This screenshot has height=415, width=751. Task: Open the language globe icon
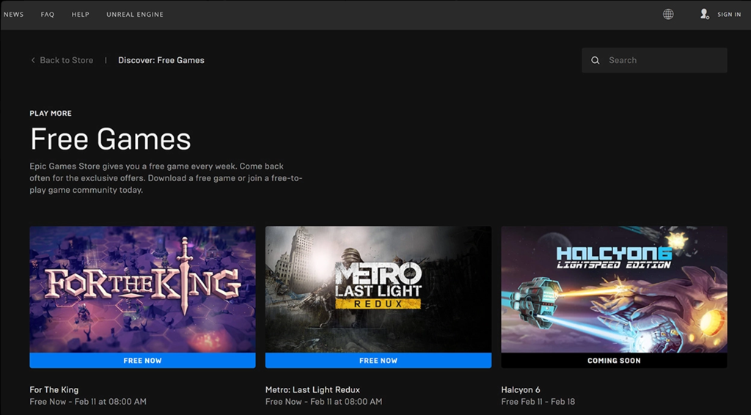668,15
